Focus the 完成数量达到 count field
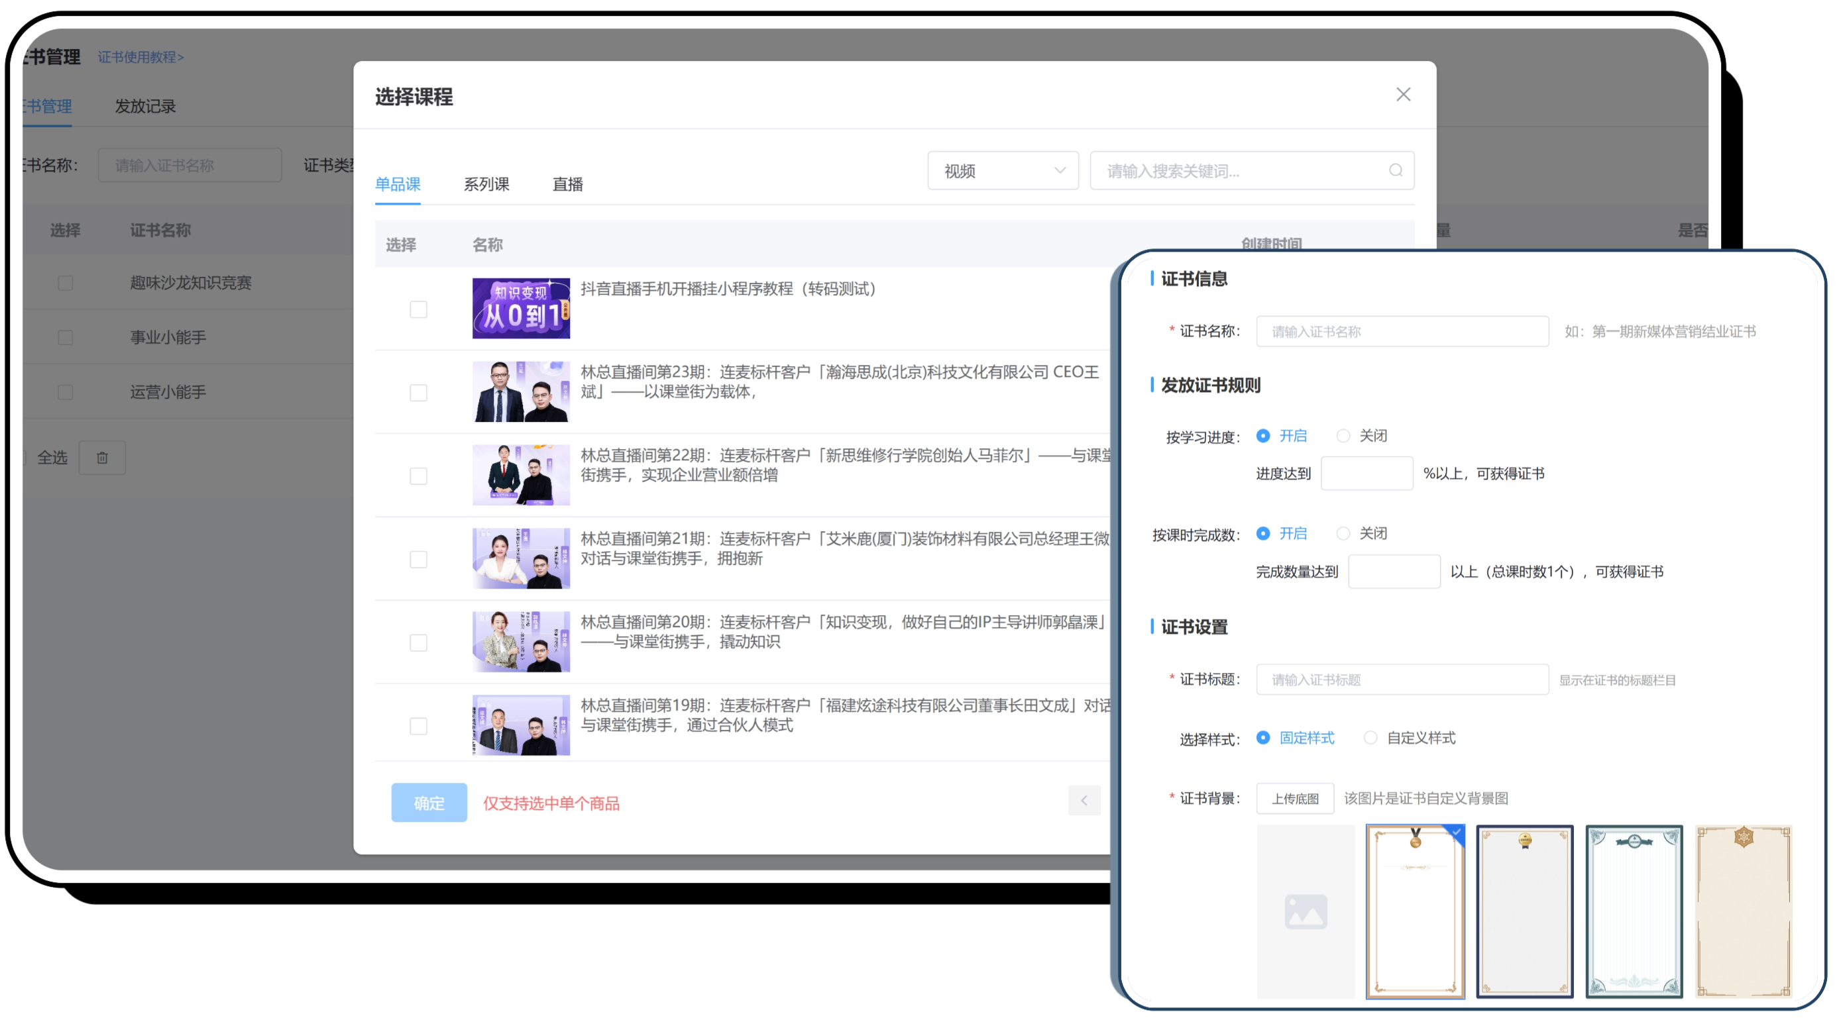1839x1018 pixels. pyautogui.click(x=1394, y=572)
